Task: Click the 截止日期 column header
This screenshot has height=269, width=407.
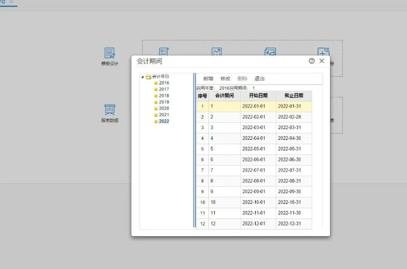Action: click(294, 96)
